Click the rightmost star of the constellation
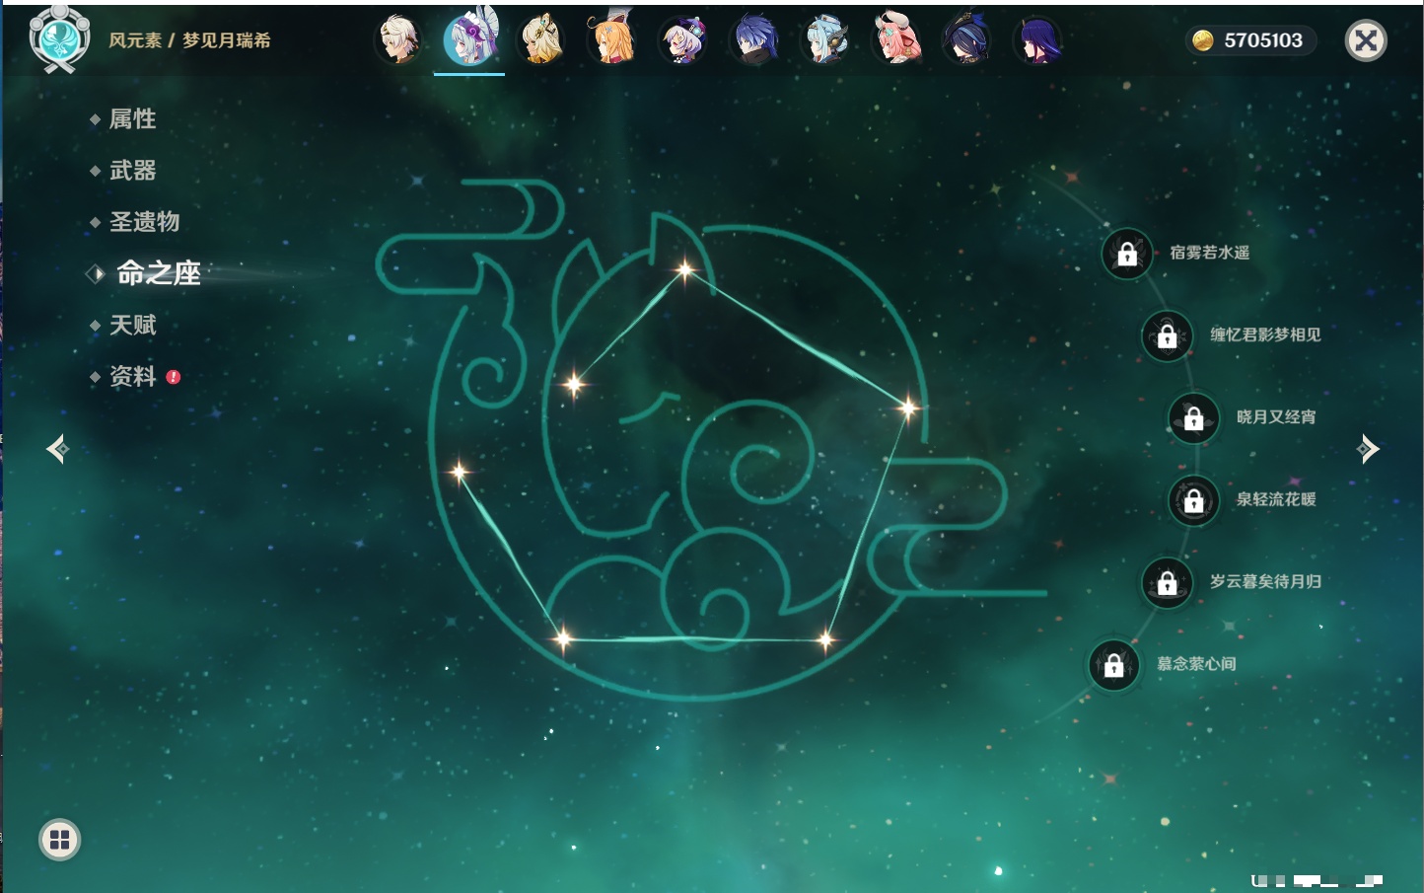This screenshot has height=893, width=1424. (908, 407)
